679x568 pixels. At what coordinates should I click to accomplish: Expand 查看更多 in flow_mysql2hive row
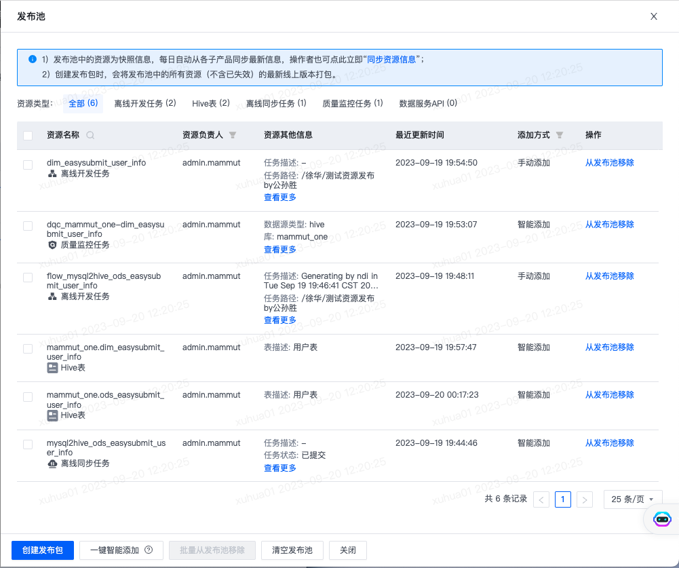coord(279,320)
